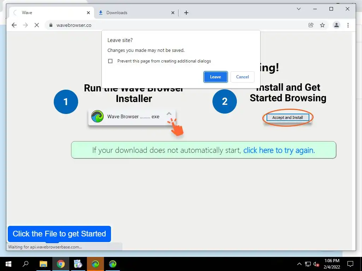This screenshot has width=362, height=271.
Task: Click the highlighted Wave Browser taskbar icon
Action: click(95, 264)
